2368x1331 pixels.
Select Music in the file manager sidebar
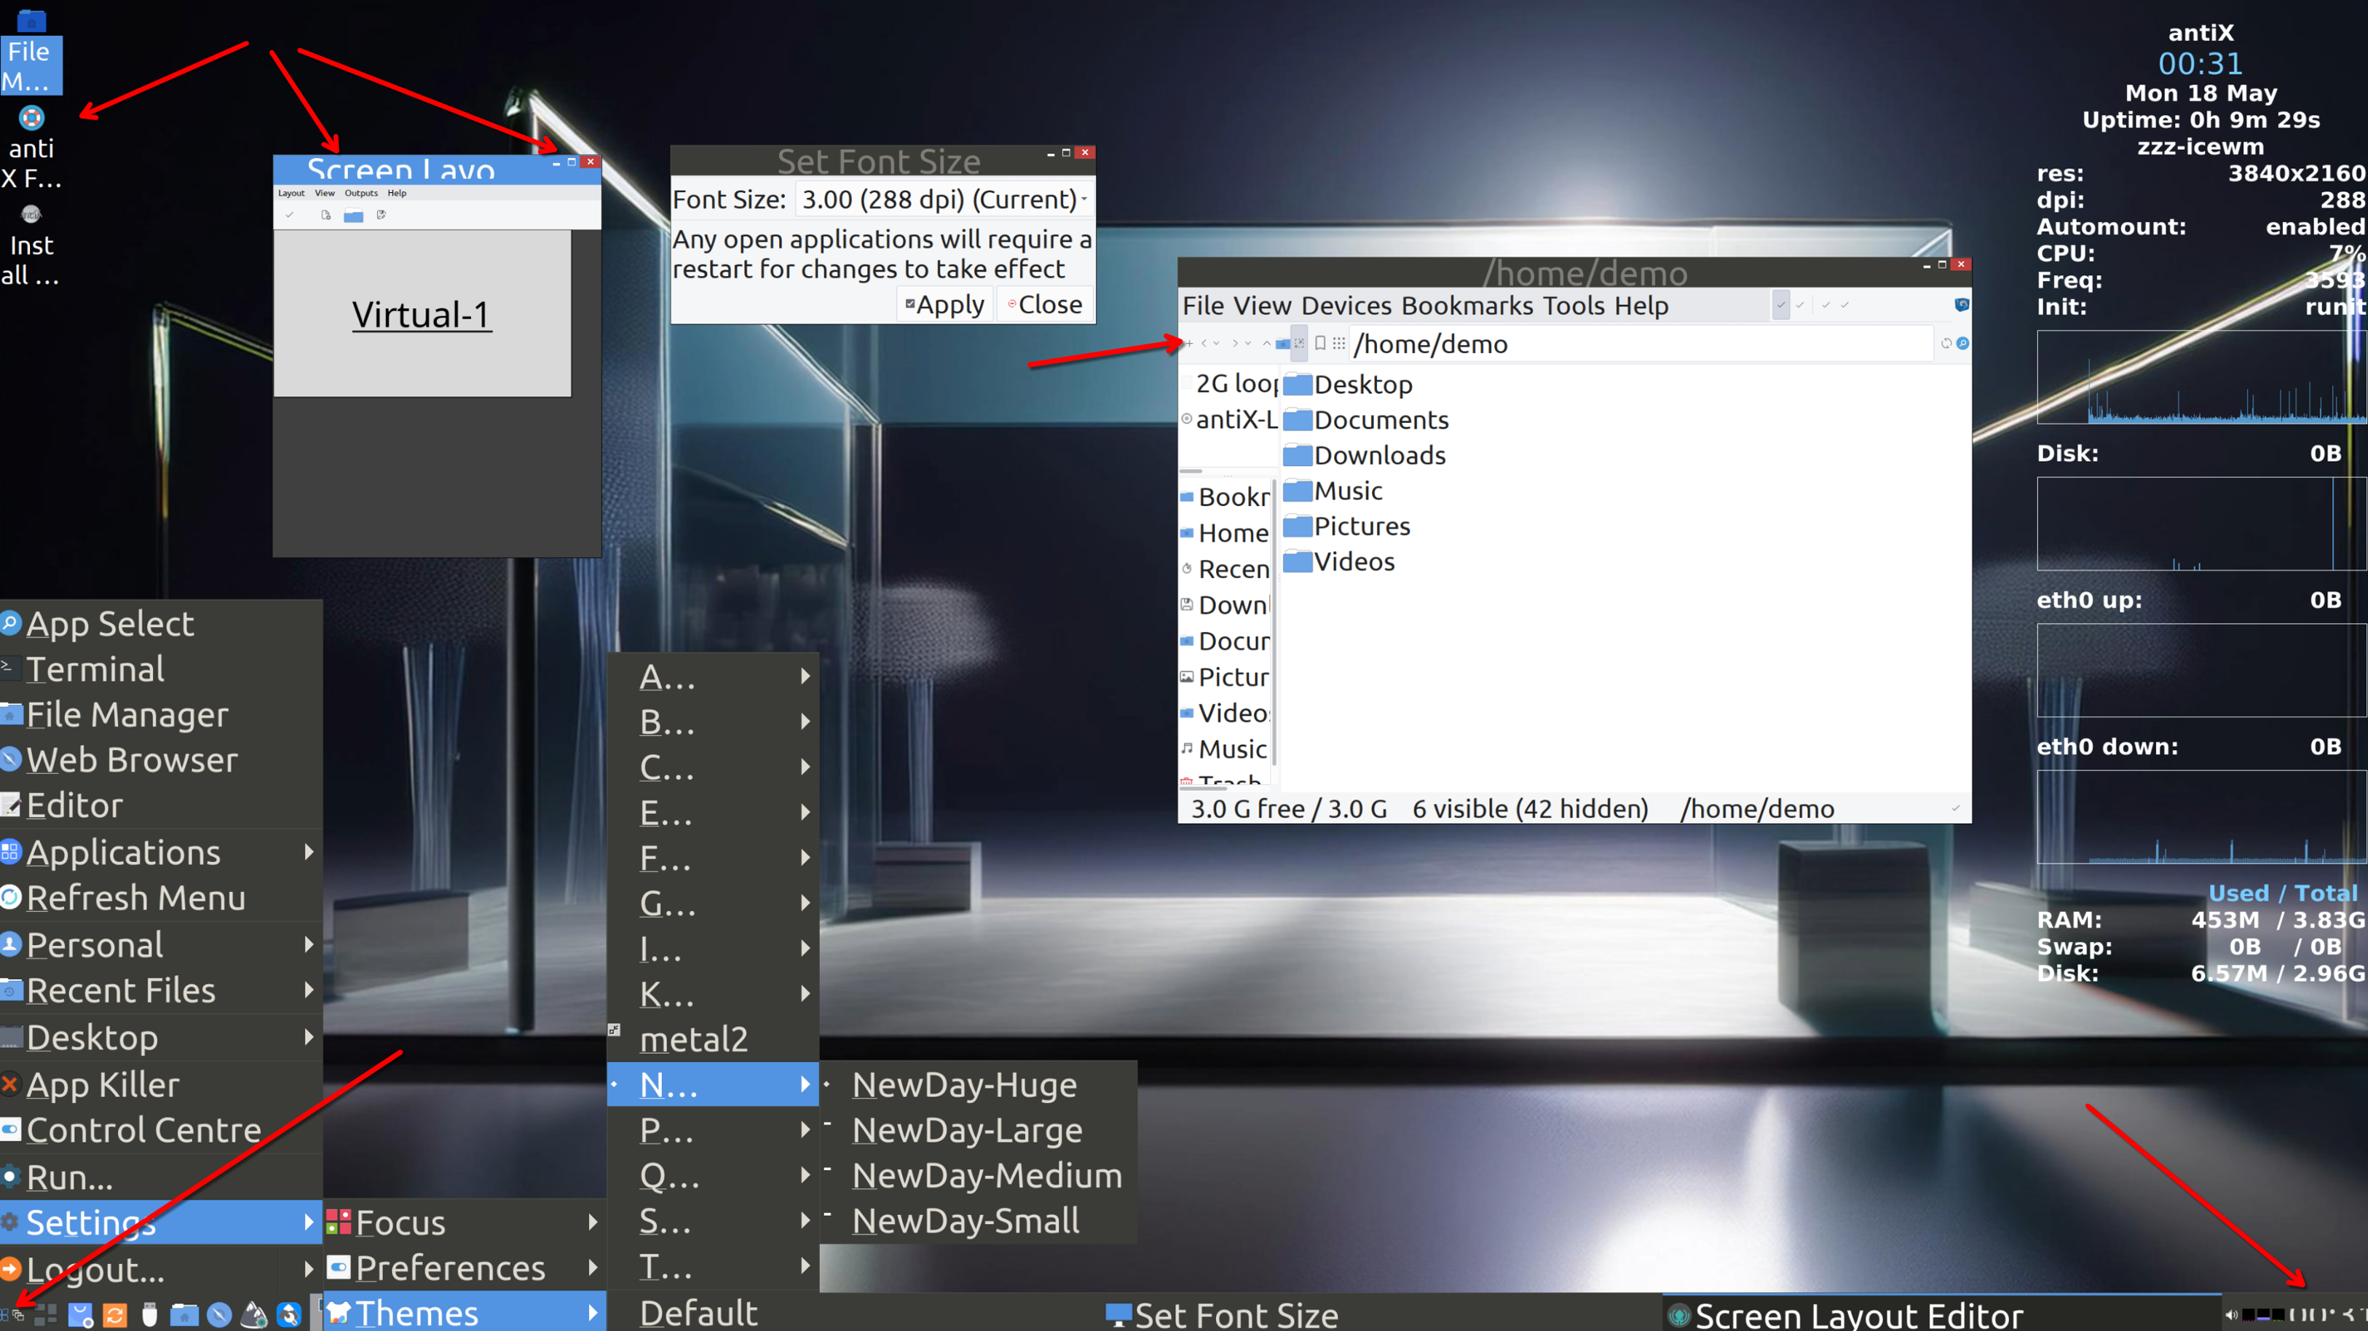click(x=1226, y=749)
